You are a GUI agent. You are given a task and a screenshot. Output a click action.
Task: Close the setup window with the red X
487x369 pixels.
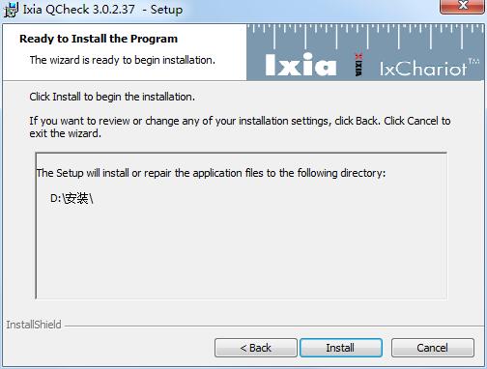tap(463, 7)
